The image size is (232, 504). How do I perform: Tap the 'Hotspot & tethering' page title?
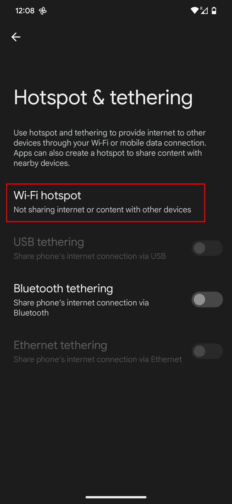click(x=103, y=98)
